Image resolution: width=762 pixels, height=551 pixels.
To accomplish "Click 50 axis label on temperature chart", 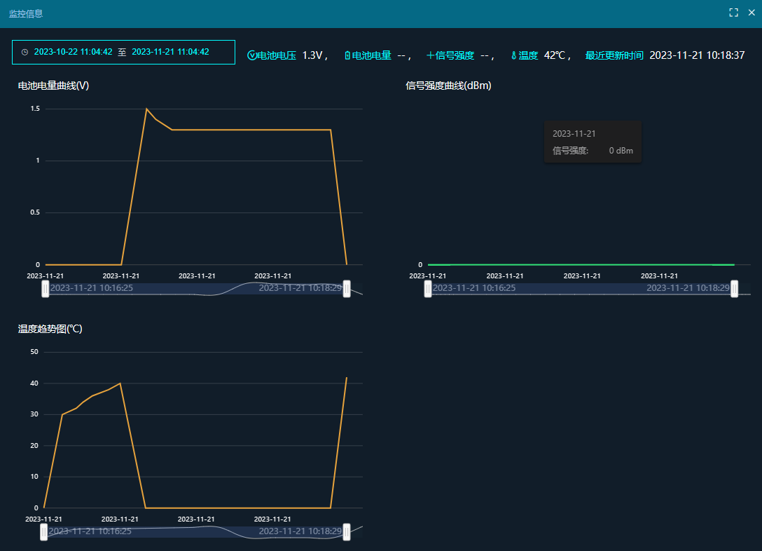I will click(x=34, y=352).
